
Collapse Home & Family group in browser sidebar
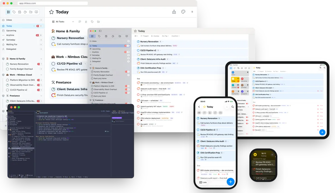(41, 59)
